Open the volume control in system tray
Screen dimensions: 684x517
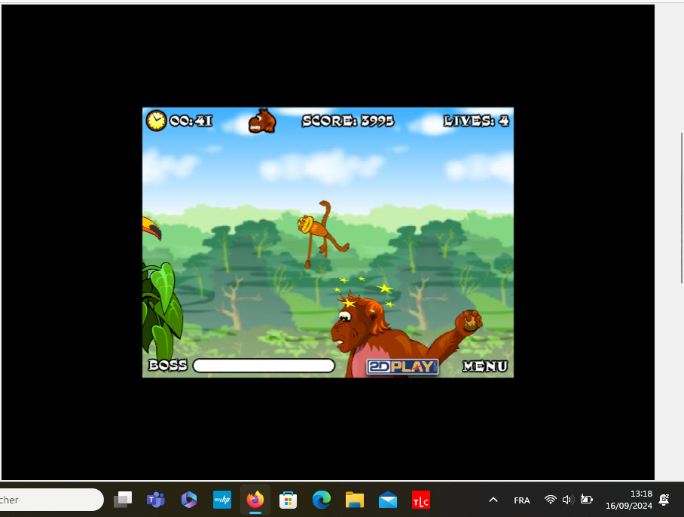pyautogui.click(x=568, y=500)
